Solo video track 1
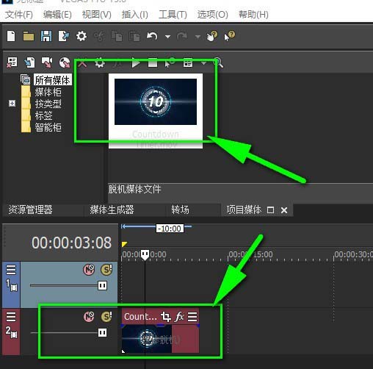The width and height of the screenshot is (373, 369). click(106, 270)
